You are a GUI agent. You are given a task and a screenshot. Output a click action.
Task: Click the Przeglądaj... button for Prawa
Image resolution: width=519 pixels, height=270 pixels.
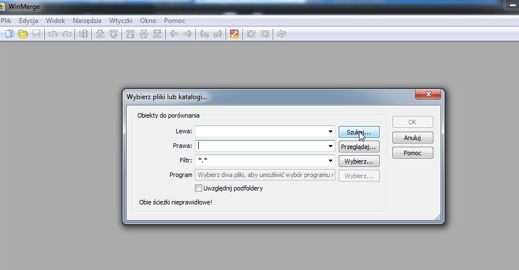coord(359,146)
